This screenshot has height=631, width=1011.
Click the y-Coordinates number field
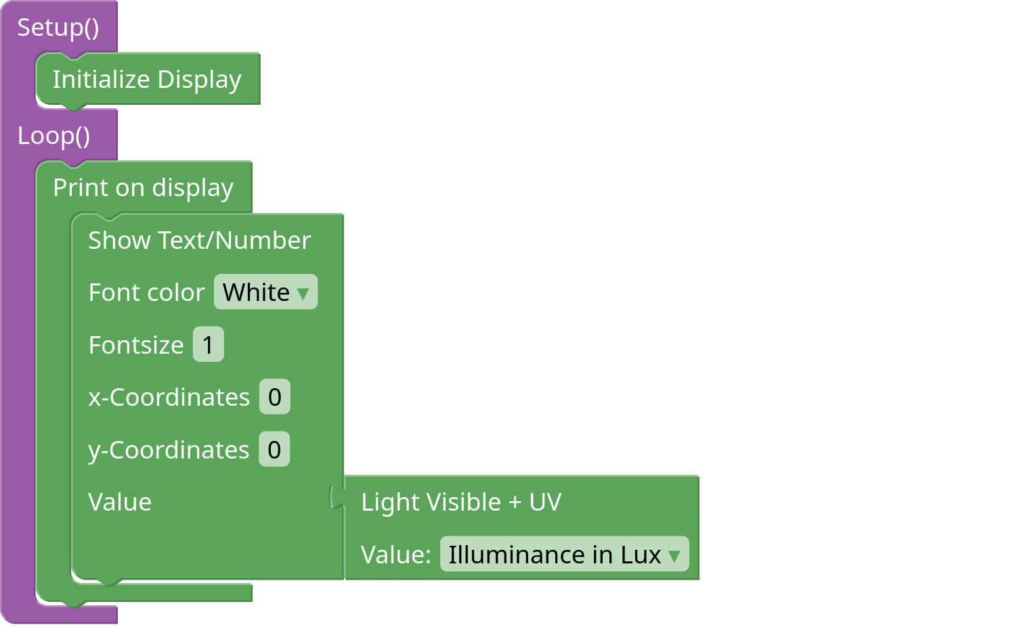(274, 450)
